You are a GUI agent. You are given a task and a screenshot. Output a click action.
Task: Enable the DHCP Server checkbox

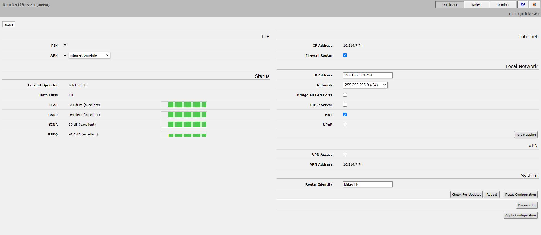[x=345, y=105]
